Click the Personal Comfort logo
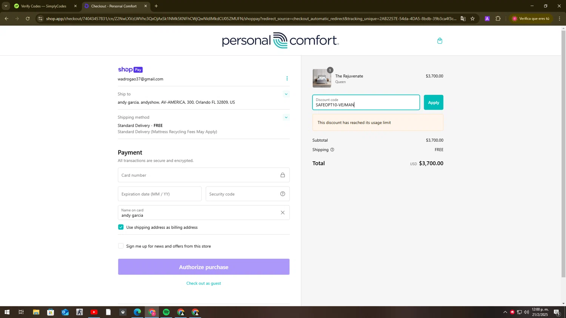The height and width of the screenshot is (318, 566). pyautogui.click(x=280, y=40)
